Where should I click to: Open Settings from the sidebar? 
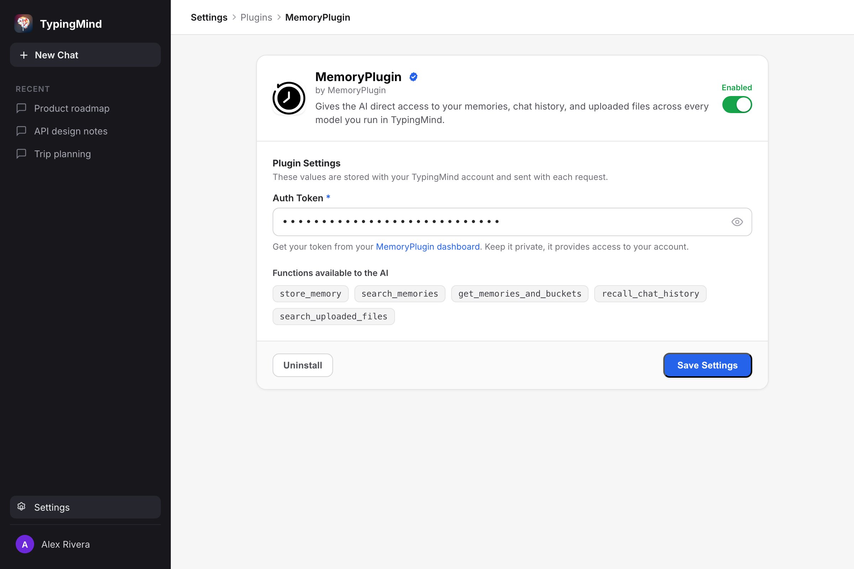click(85, 507)
